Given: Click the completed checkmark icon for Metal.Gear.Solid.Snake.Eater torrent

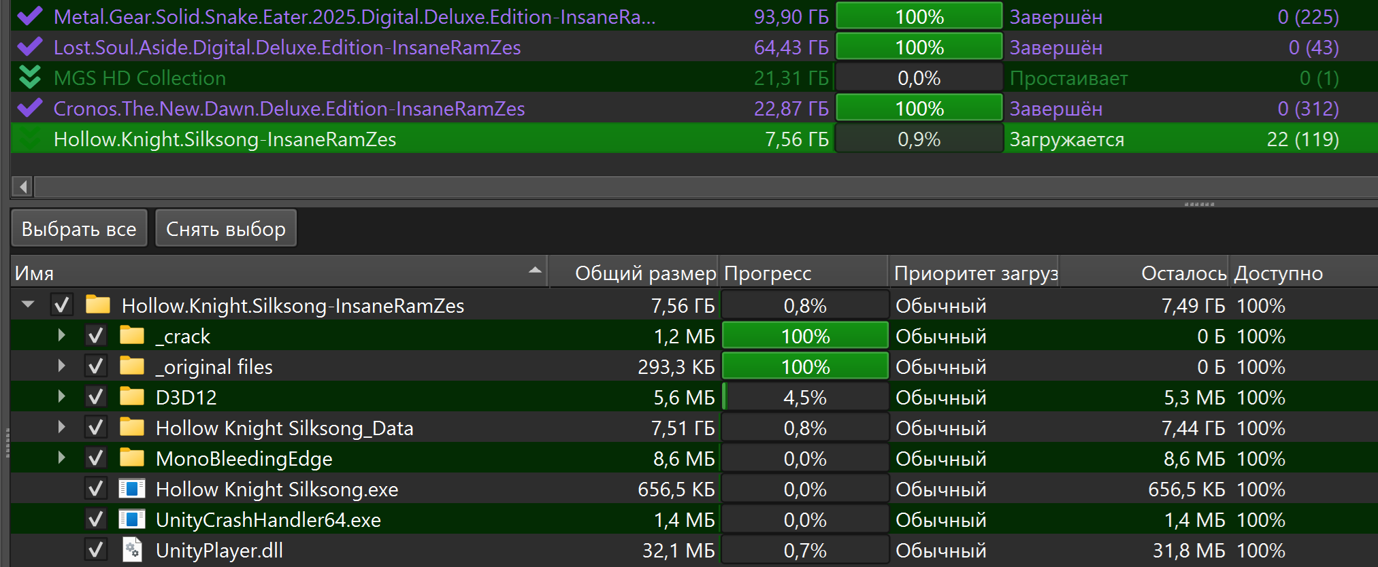Looking at the screenshot, I should [30, 16].
